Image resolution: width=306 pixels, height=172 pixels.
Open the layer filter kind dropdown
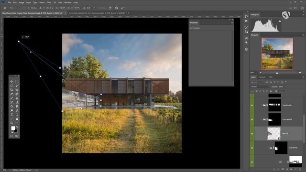coord(258,82)
